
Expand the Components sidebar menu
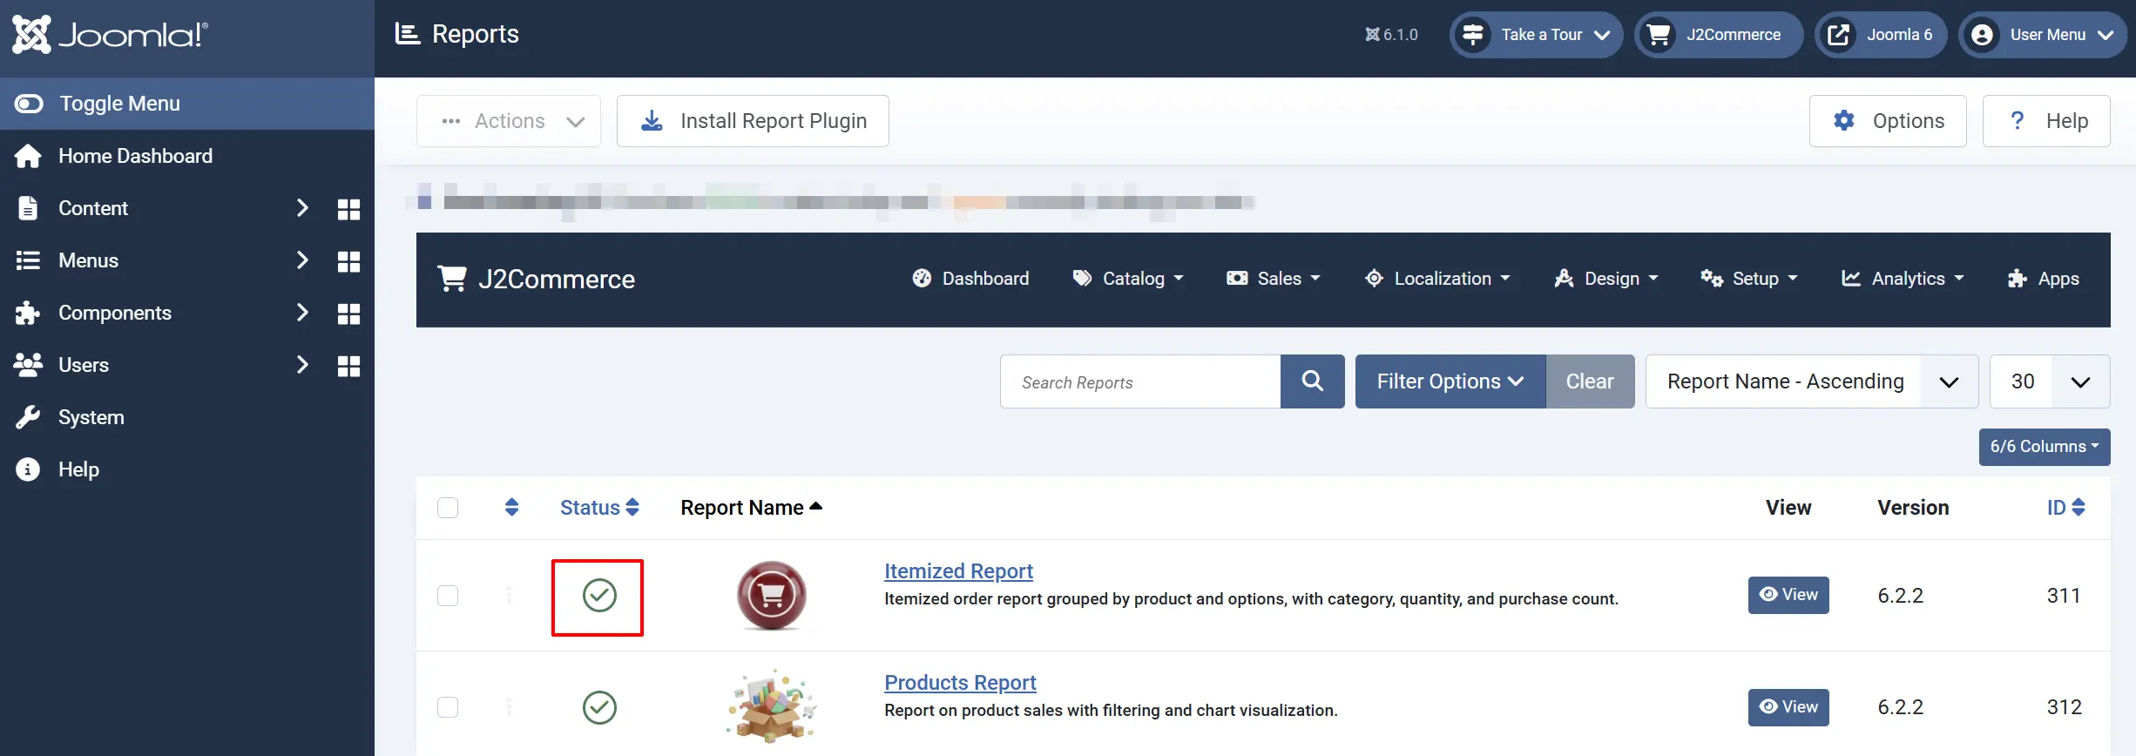[302, 313]
